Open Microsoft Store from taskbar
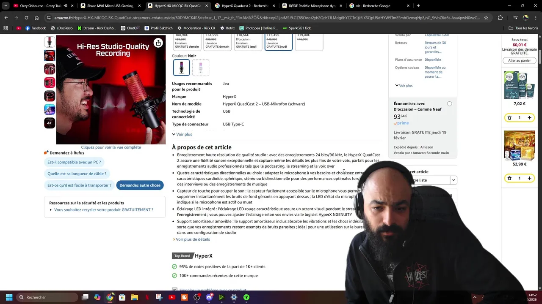Image resolution: width=542 pixels, height=304 pixels. tap(122, 297)
